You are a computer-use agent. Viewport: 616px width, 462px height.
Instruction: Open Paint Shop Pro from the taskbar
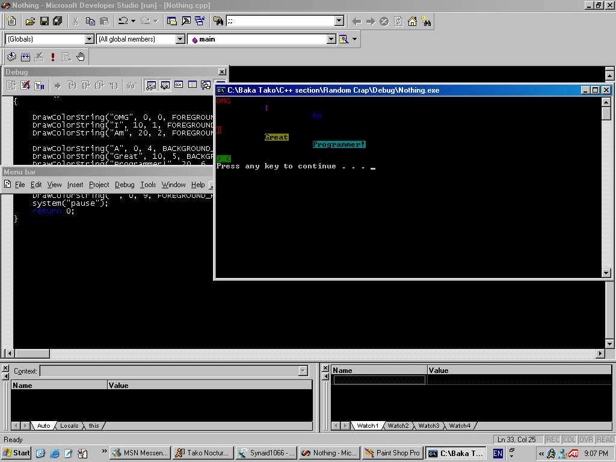pyautogui.click(x=392, y=453)
